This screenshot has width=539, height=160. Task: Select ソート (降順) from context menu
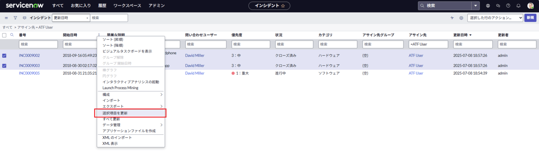tap(131, 45)
